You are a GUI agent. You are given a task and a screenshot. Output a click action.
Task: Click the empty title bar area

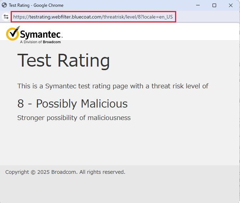[125, 5]
